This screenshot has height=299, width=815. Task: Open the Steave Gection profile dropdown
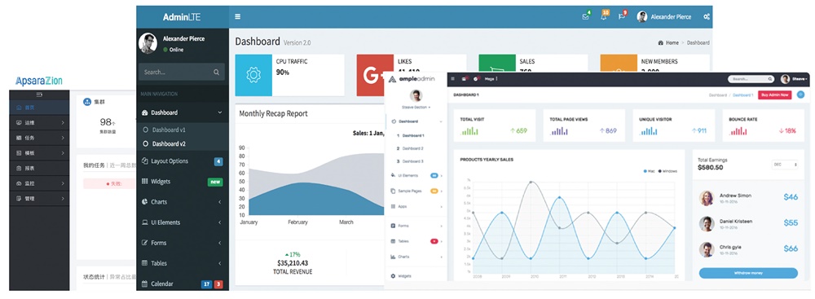(x=416, y=107)
